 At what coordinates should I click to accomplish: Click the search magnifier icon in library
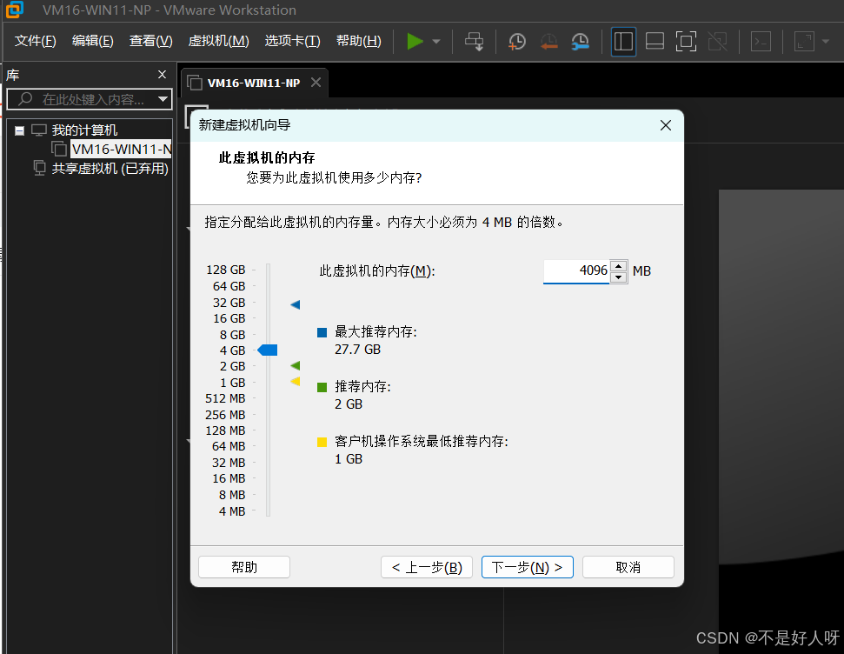[x=24, y=98]
